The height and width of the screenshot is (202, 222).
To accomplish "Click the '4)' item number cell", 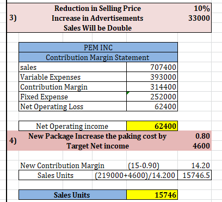I will point(13,140).
